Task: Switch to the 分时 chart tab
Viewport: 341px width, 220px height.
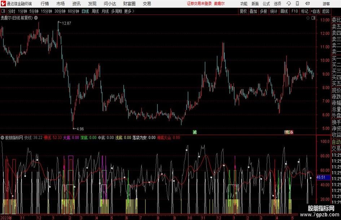Action: [x=12, y=11]
